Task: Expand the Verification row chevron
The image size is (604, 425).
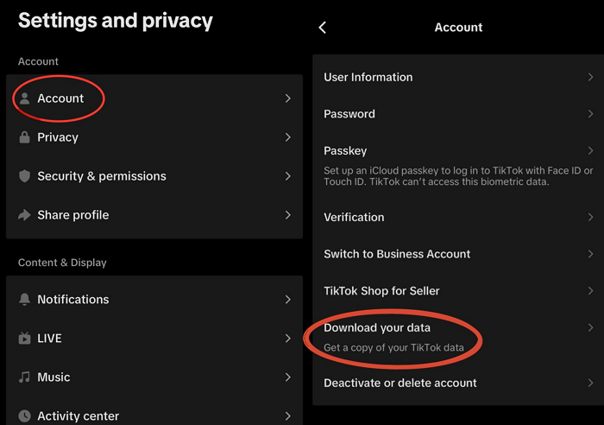Action: 591,217
